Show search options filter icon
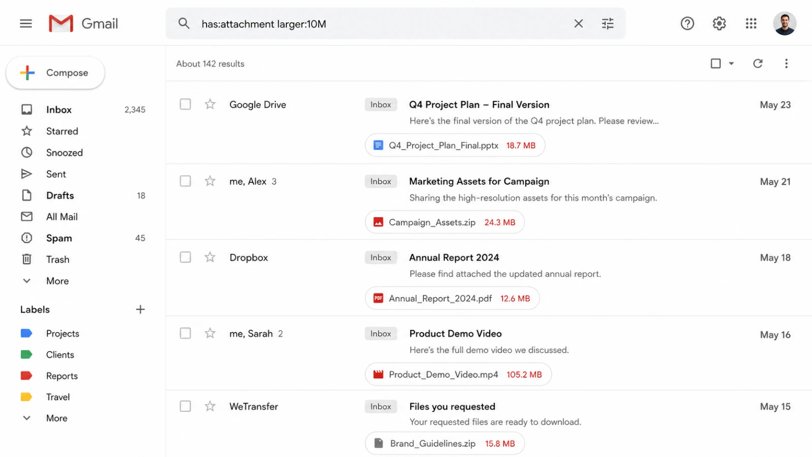Image resolution: width=812 pixels, height=457 pixels. (x=607, y=23)
